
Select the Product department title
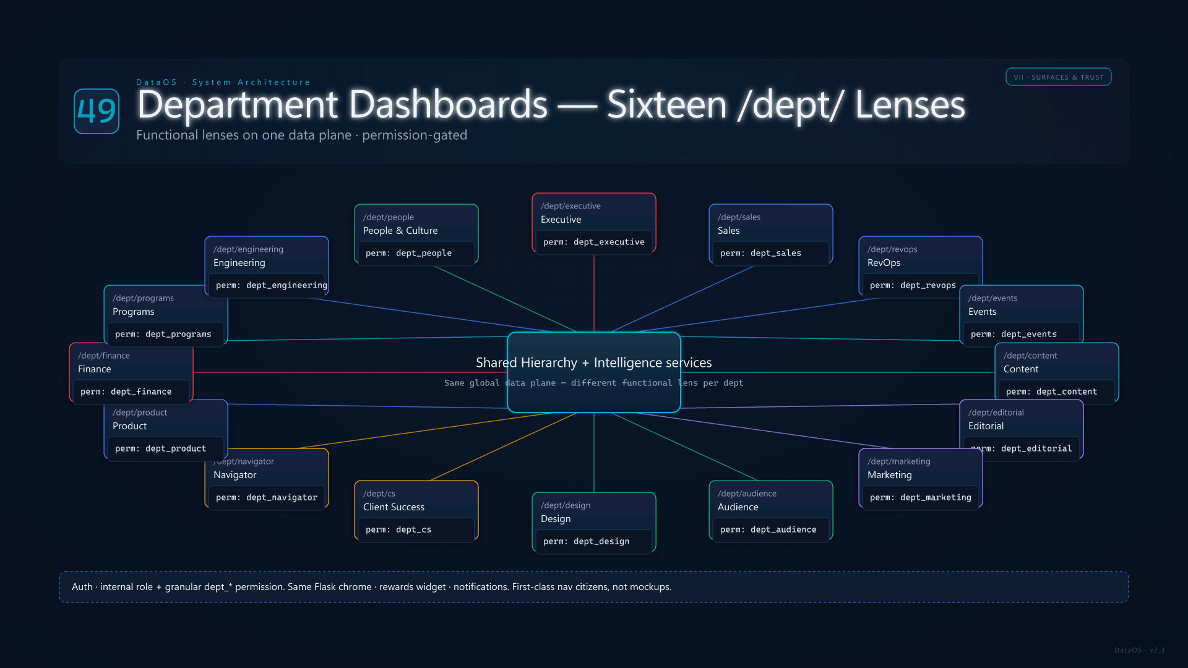129,426
